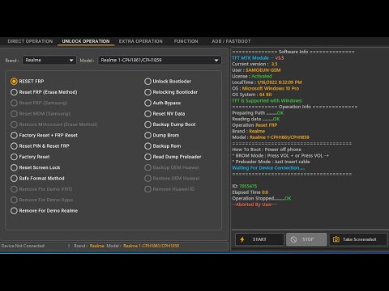
Task: Open the EXTRA OPERATION tab
Action: pyautogui.click(x=141, y=41)
